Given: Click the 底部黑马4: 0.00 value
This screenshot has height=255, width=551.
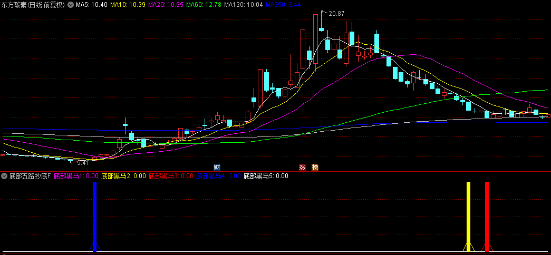Looking at the screenshot, I should click(218, 176).
